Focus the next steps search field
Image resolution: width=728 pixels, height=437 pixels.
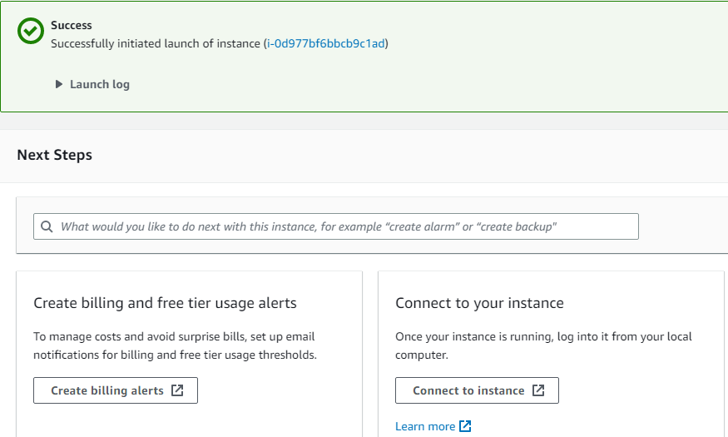pos(336,226)
